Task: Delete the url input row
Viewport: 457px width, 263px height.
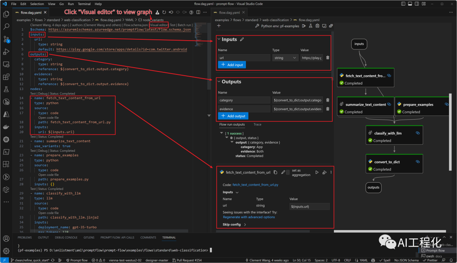Action: point(328,58)
